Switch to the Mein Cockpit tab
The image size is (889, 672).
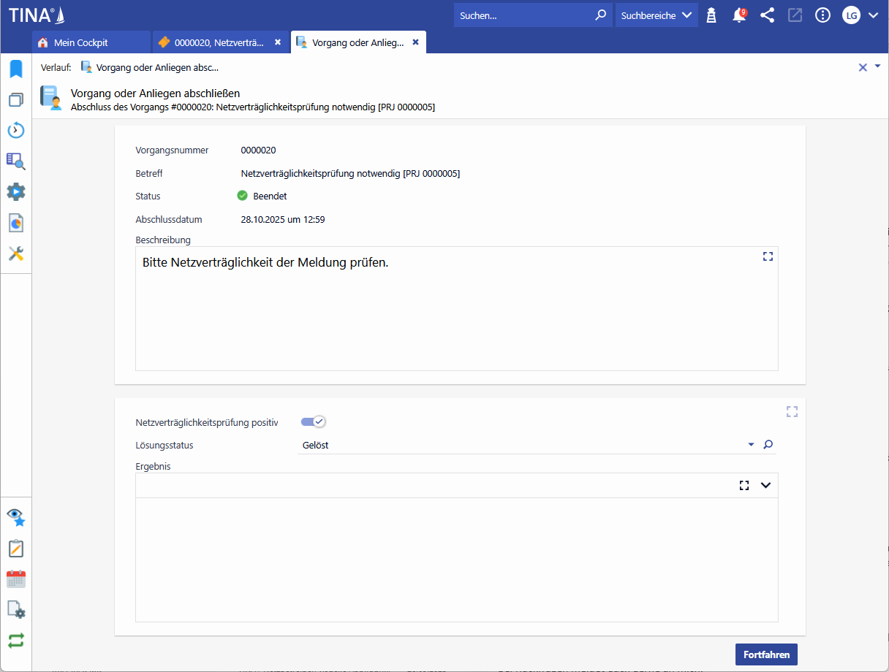(x=80, y=42)
